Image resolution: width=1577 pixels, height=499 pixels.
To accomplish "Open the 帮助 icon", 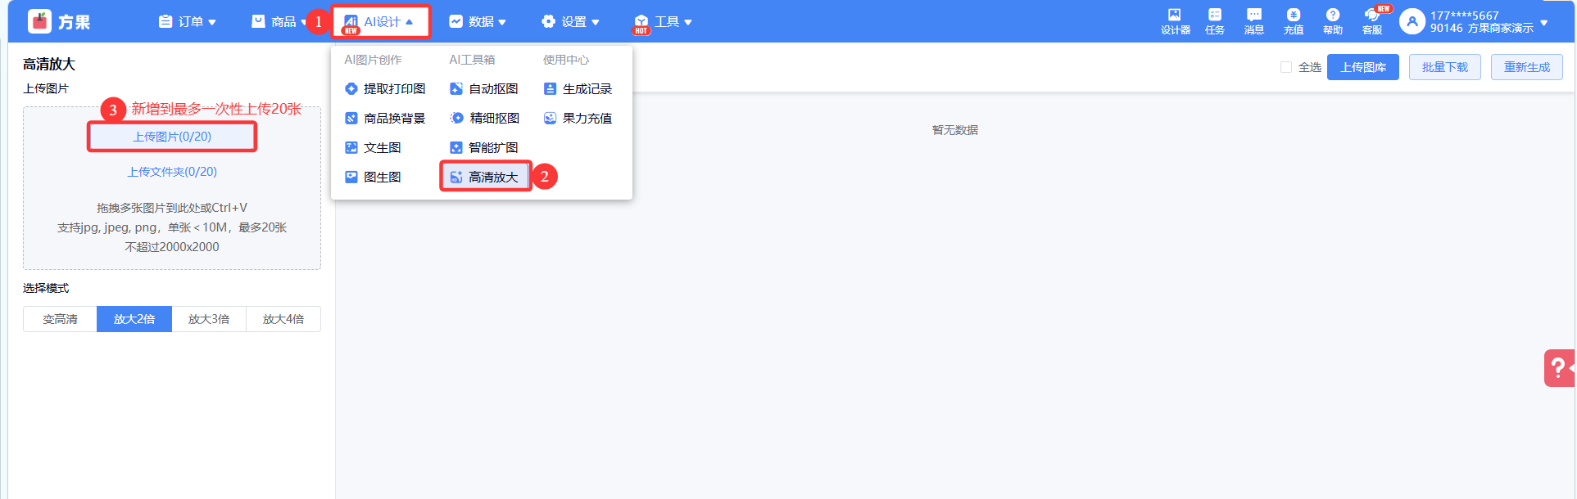I will coord(1333,15).
